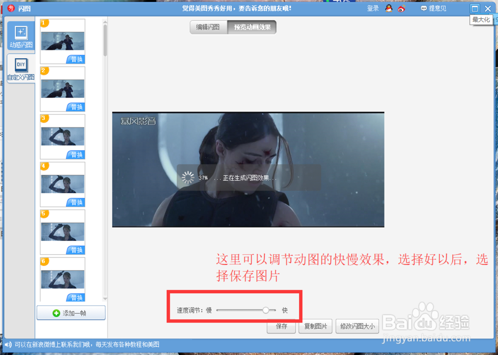The width and height of the screenshot is (498, 355).
Task: Open the DIY 自定义闪图 mode
Action: pyautogui.click(x=21, y=69)
